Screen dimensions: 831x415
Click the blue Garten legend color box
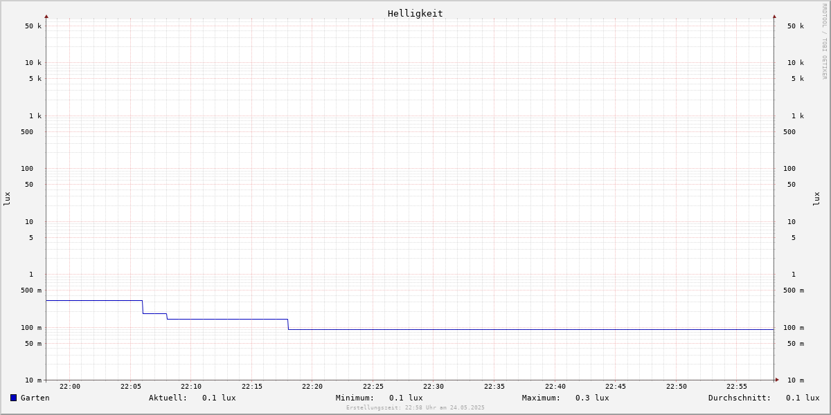tap(13, 398)
